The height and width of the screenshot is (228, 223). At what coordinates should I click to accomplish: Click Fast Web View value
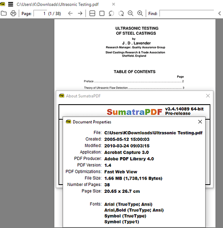pyautogui.click(x=121, y=172)
